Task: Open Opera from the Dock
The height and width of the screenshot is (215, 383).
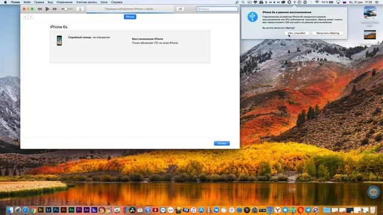Action: 300,210
